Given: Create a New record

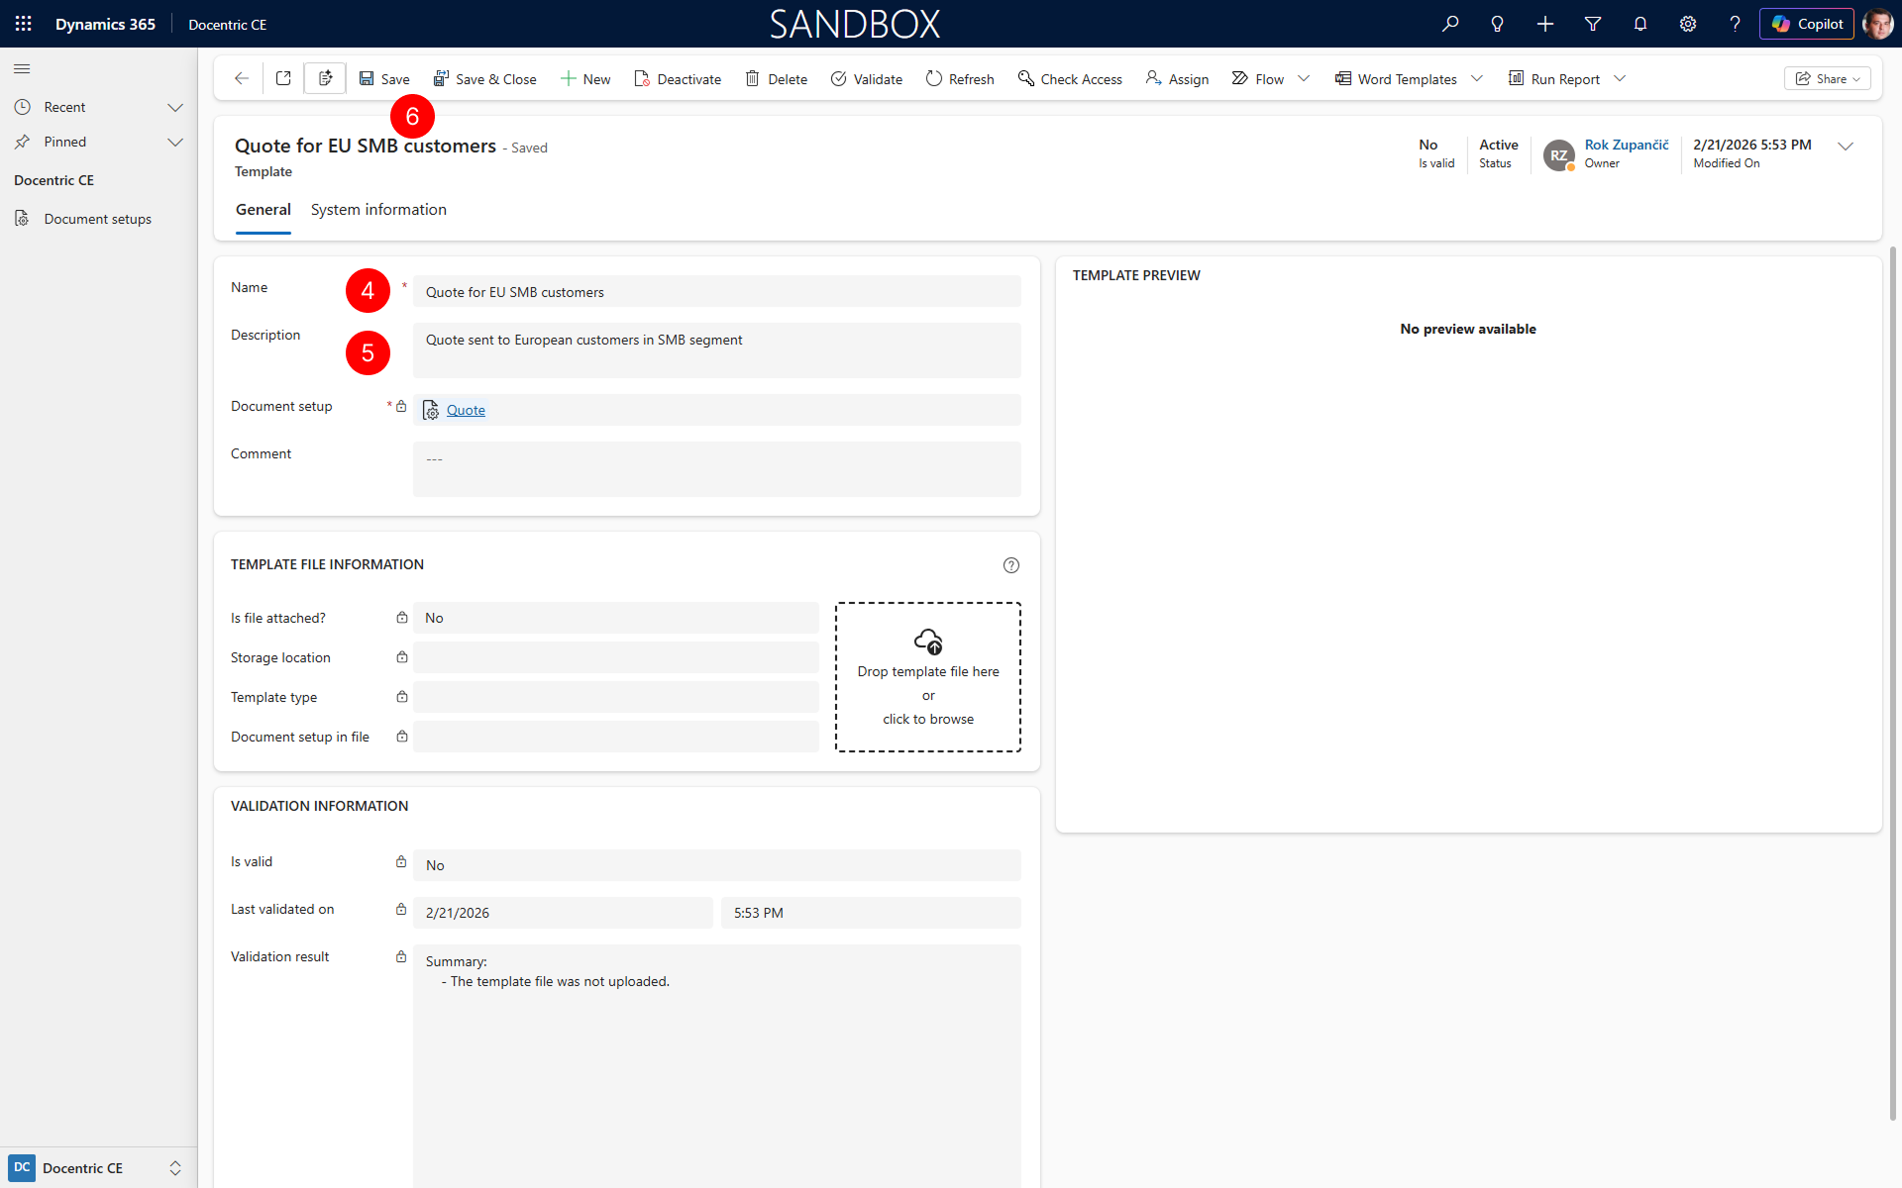Looking at the screenshot, I should coord(585,78).
